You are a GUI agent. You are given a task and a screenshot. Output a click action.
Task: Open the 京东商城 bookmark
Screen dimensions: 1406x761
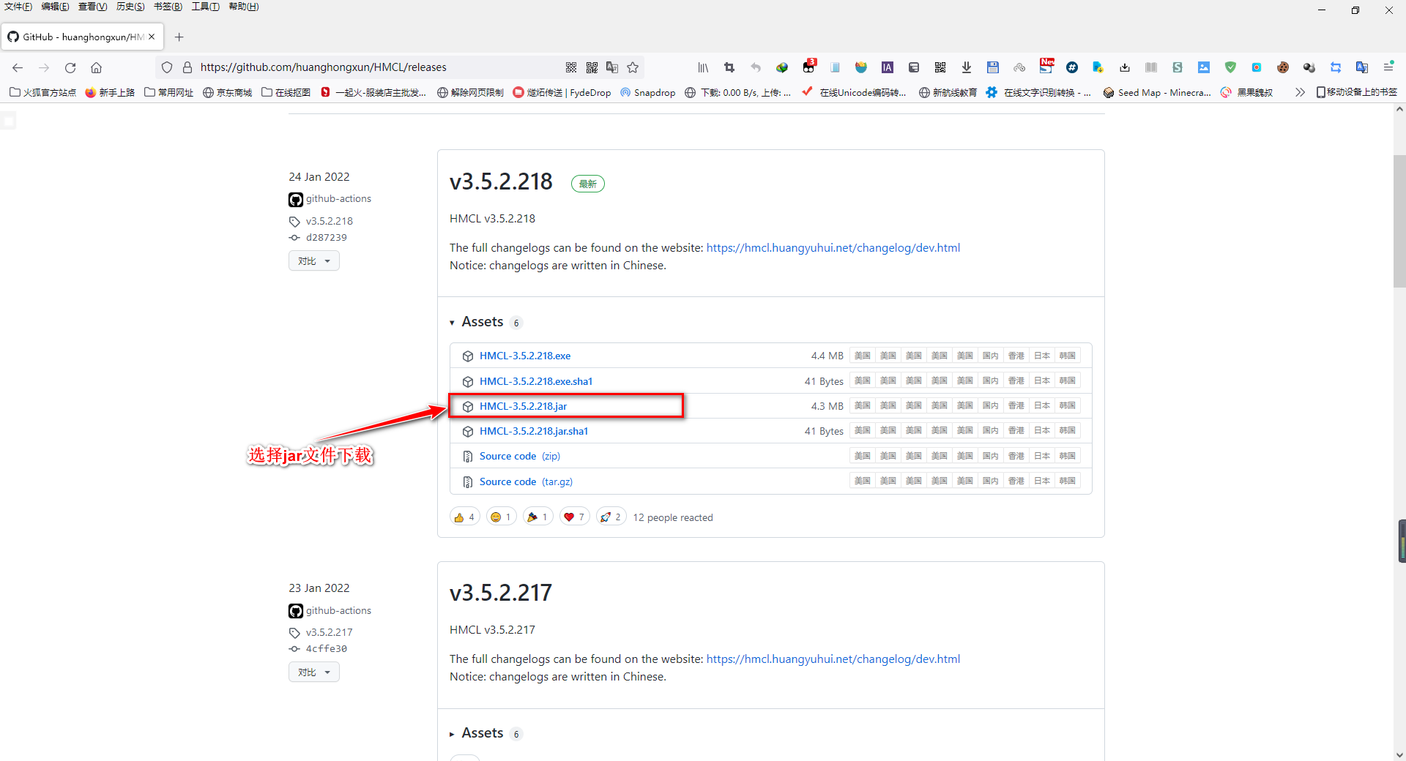tap(227, 92)
